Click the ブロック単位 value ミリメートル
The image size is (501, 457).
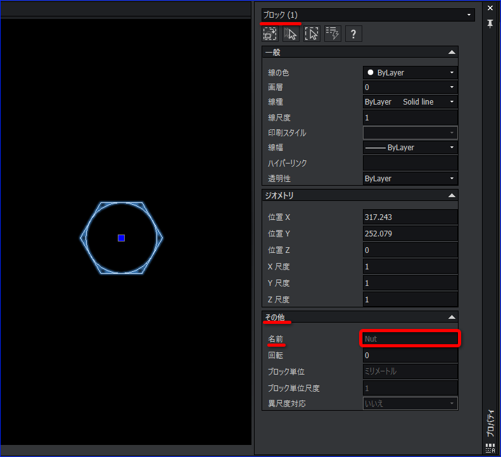point(410,371)
